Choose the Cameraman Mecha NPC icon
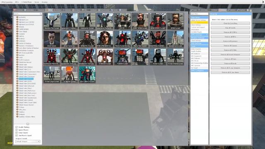The width and height of the screenshot is (265, 149). pyautogui.click(x=105, y=21)
